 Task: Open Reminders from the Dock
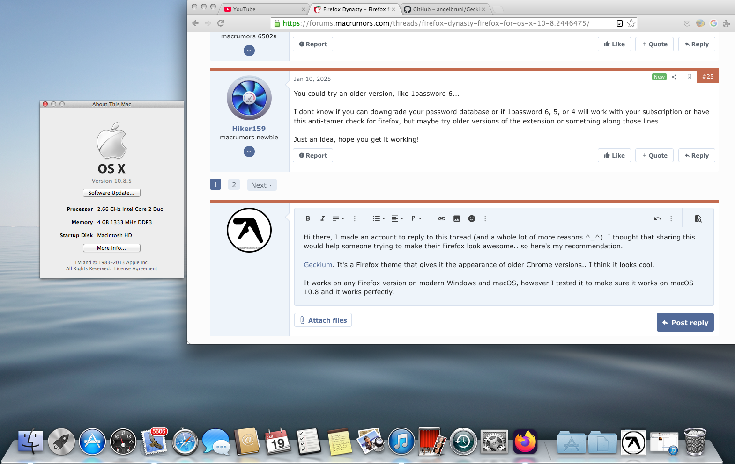click(x=309, y=442)
